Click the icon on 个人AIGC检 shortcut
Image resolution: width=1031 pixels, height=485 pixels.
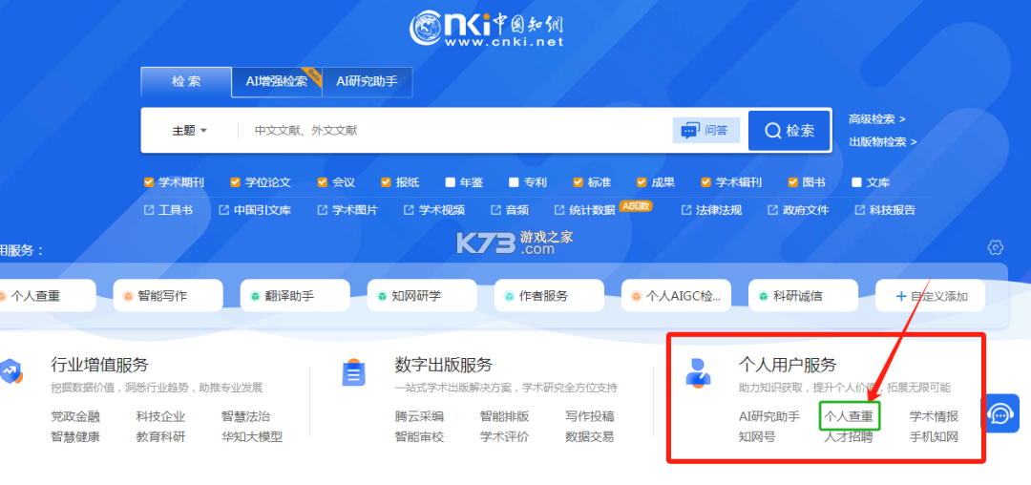tap(636, 296)
